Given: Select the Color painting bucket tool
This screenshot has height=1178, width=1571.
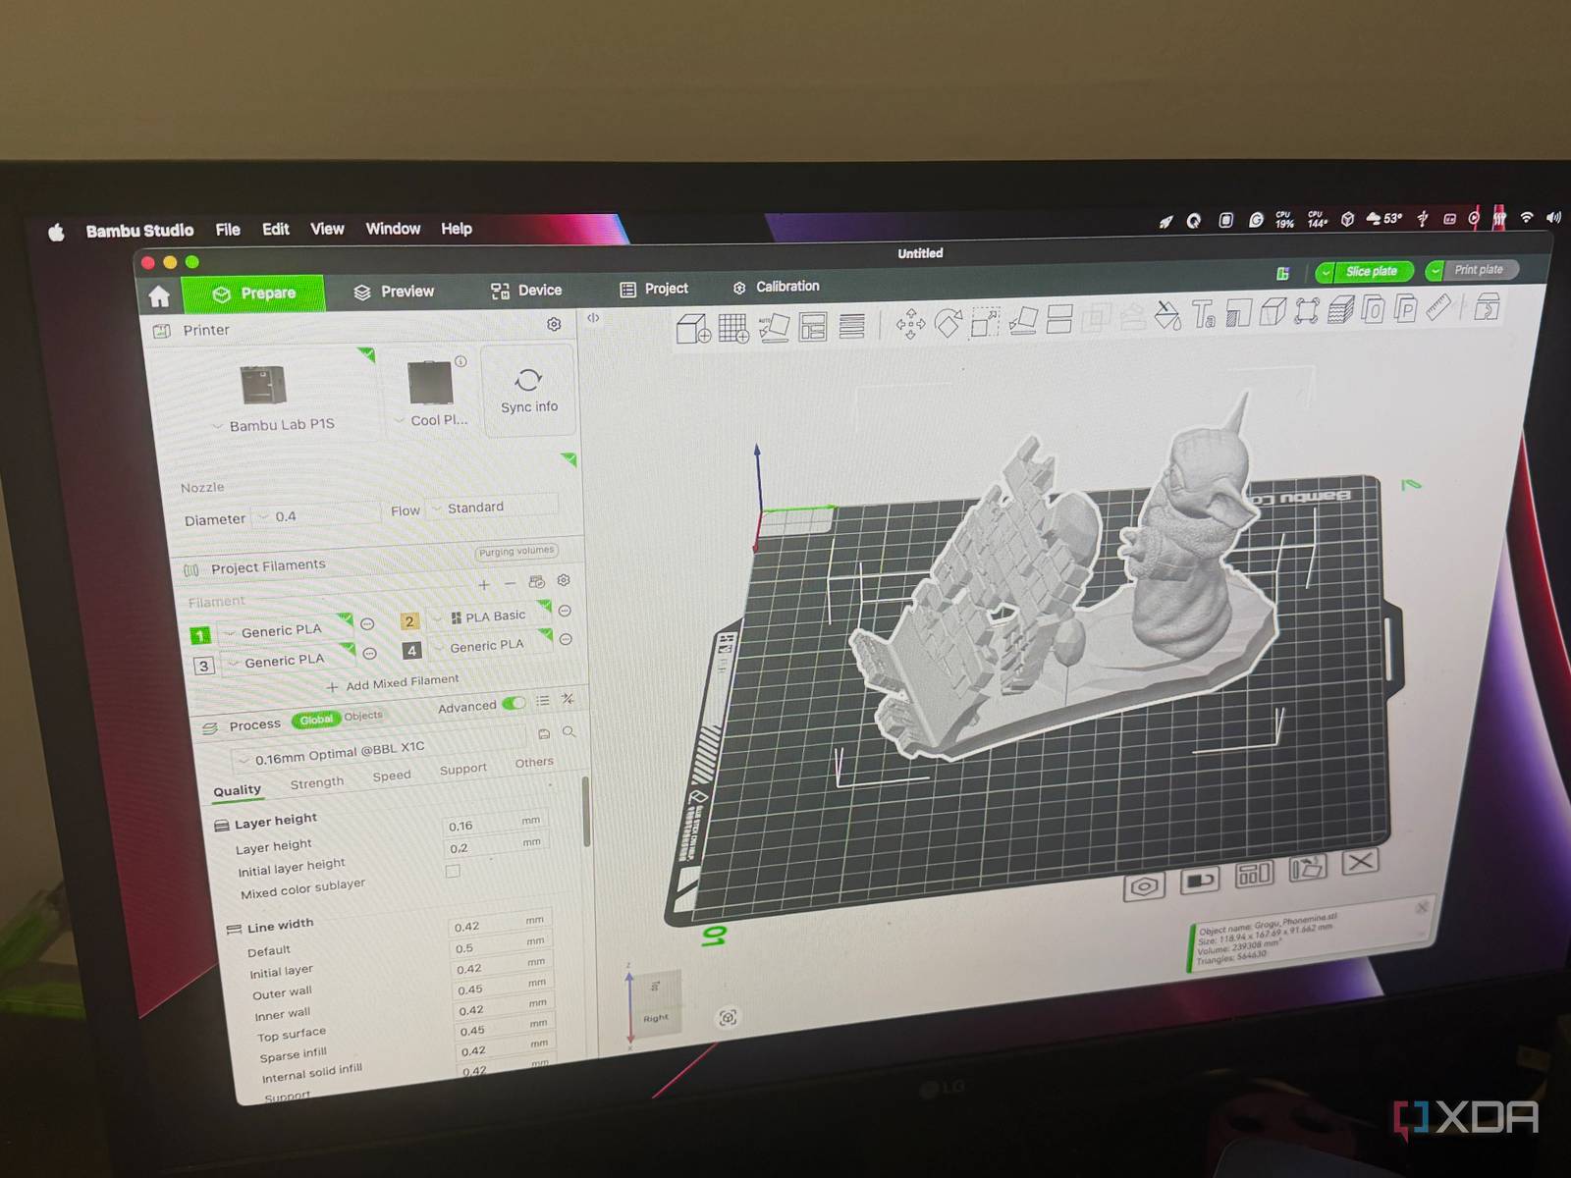Looking at the screenshot, I should (x=1167, y=315).
